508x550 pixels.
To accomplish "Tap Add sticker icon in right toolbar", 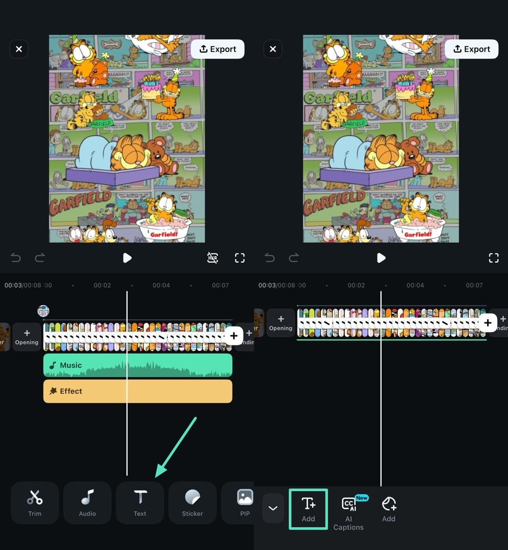I will click(389, 509).
